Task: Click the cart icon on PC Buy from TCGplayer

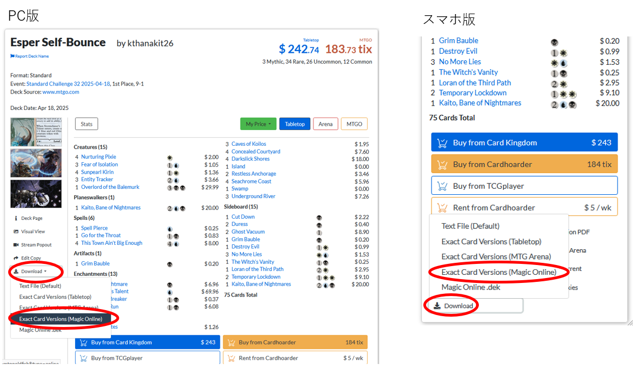Action: [83, 358]
